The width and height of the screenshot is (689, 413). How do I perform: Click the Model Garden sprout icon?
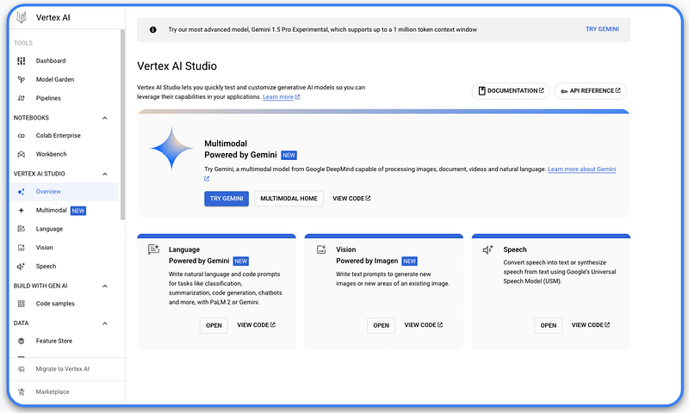click(21, 79)
